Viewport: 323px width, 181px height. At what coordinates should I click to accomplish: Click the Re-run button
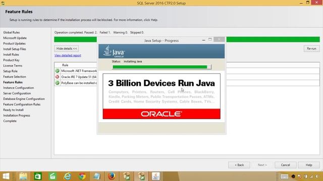tap(311, 49)
